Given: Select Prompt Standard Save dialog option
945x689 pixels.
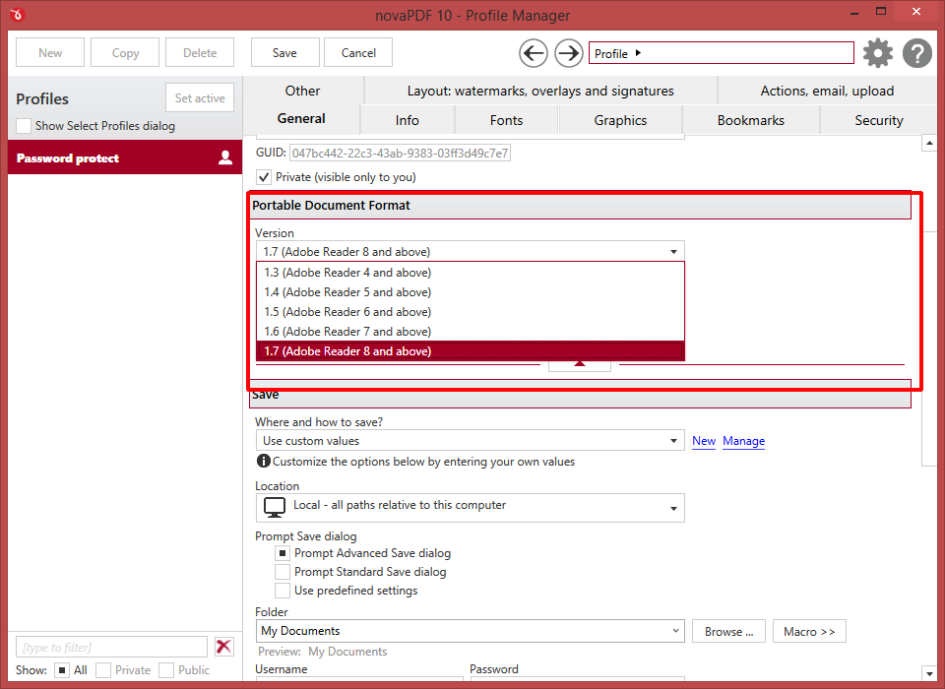Looking at the screenshot, I should click(x=283, y=572).
